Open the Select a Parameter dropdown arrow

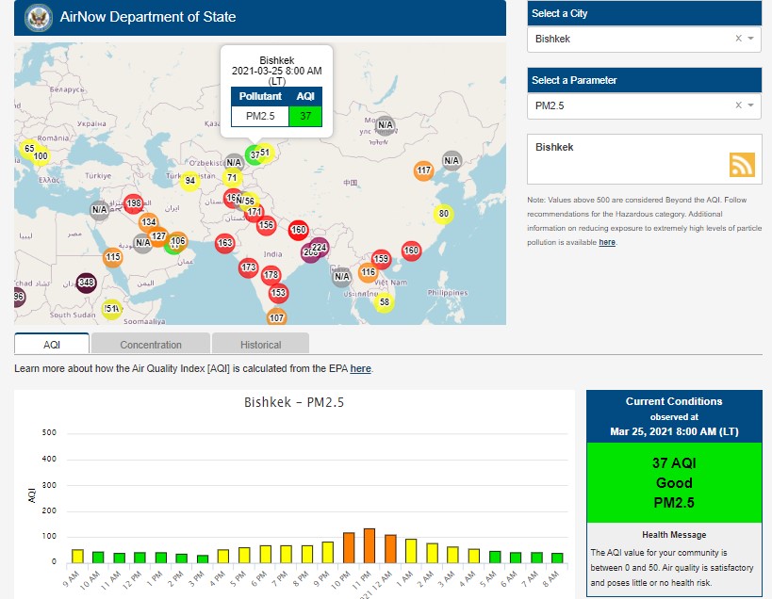pyautogui.click(x=751, y=105)
